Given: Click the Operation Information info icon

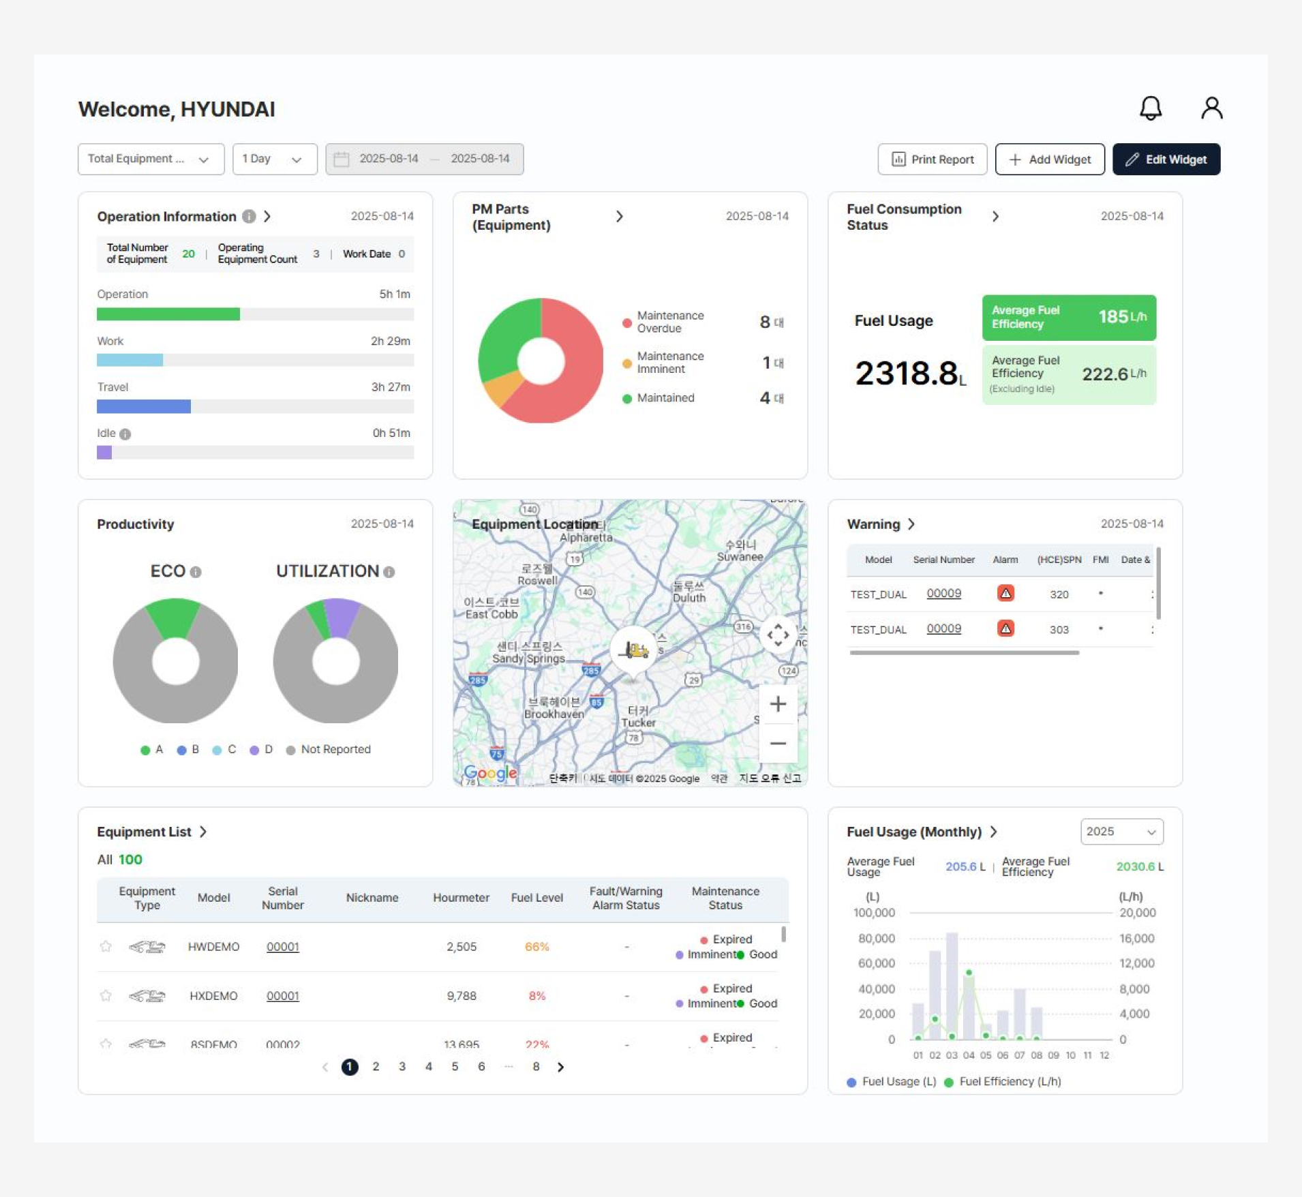Looking at the screenshot, I should pyautogui.click(x=249, y=217).
